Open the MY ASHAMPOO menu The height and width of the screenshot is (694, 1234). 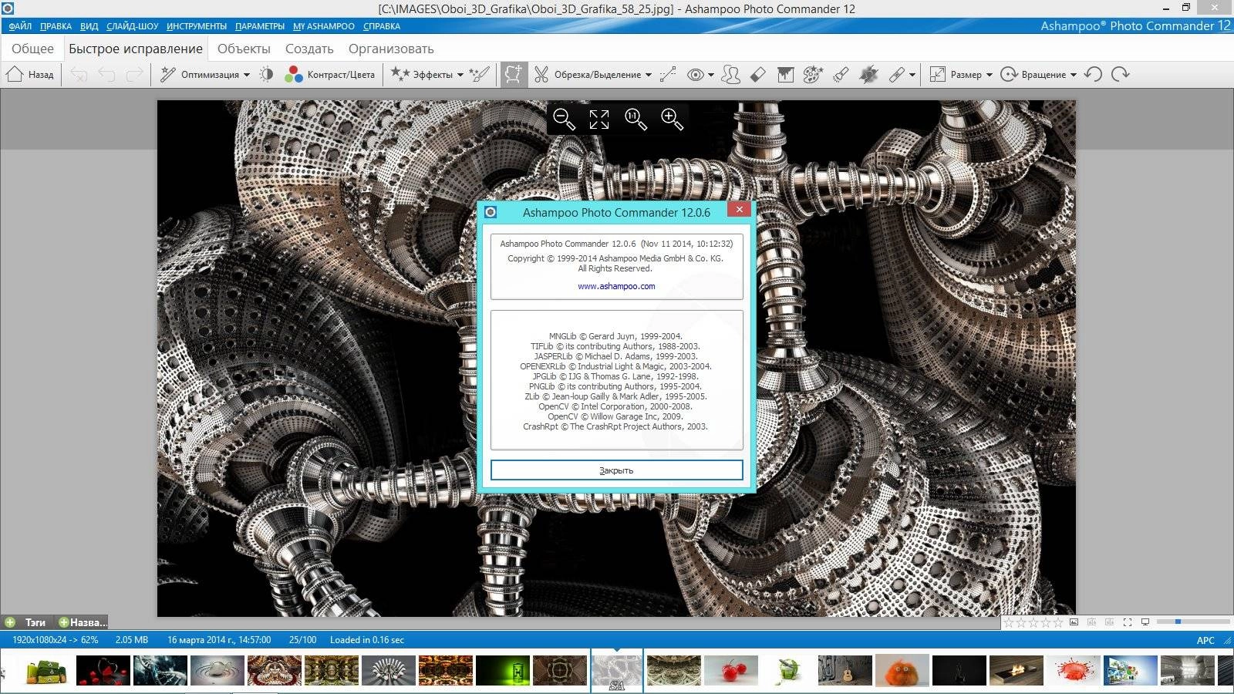point(324,26)
